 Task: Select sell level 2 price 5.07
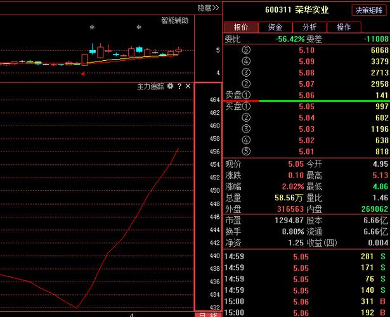click(x=306, y=84)
